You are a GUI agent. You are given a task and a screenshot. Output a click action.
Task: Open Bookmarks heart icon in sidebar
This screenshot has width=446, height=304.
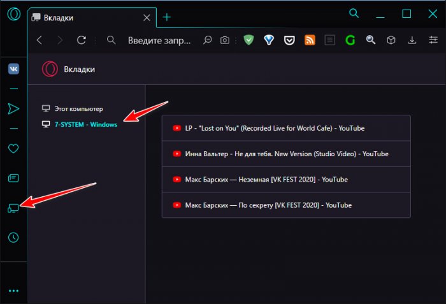[13, 148]
